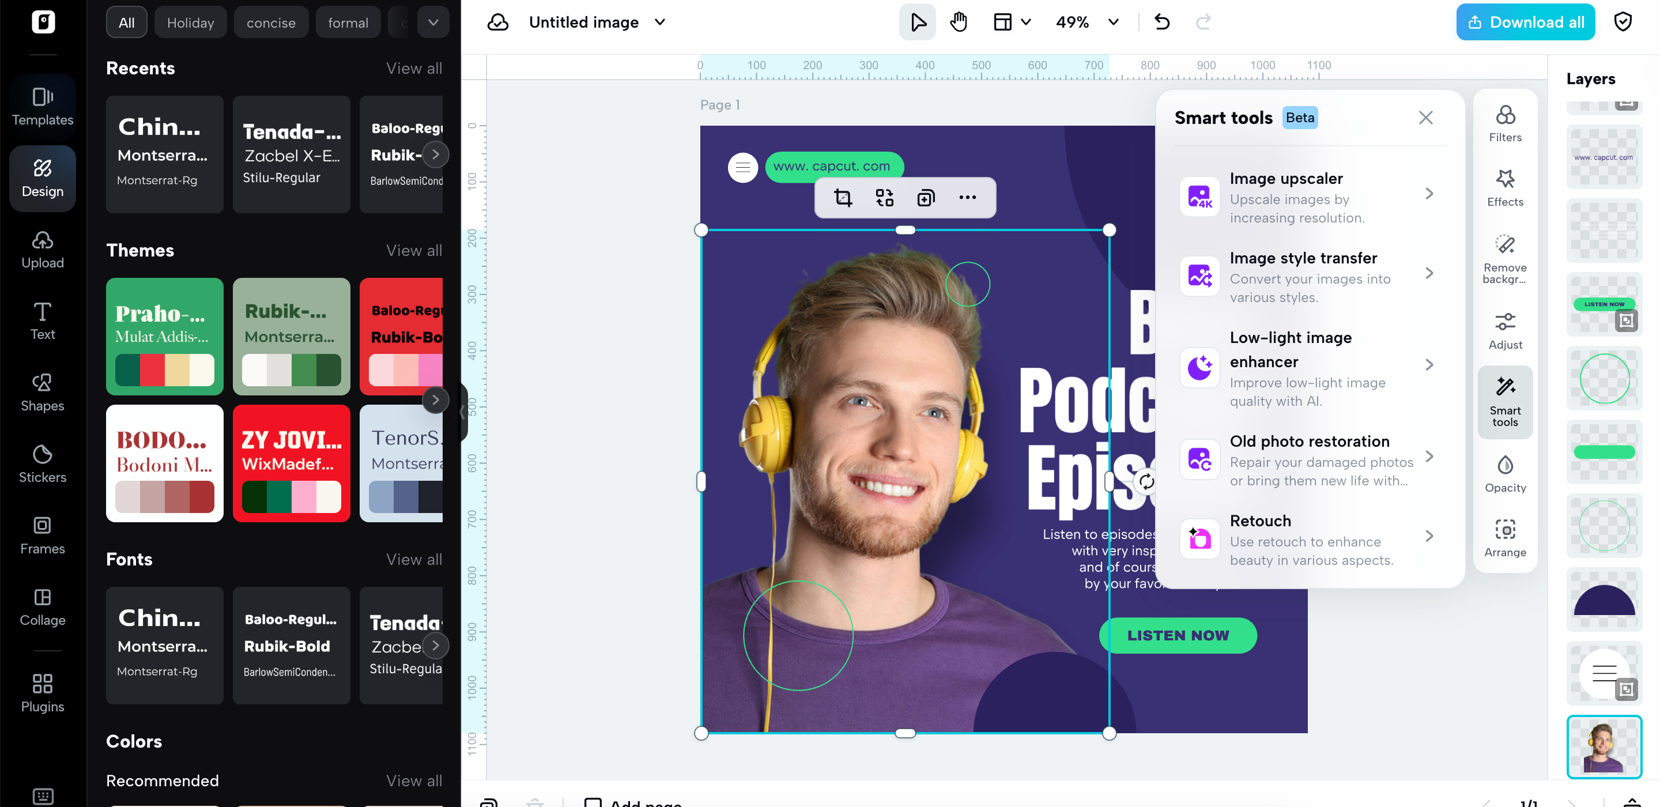The image size is (1660, 807).
Task: Open the Effects tool
Action: point(1506,188)
